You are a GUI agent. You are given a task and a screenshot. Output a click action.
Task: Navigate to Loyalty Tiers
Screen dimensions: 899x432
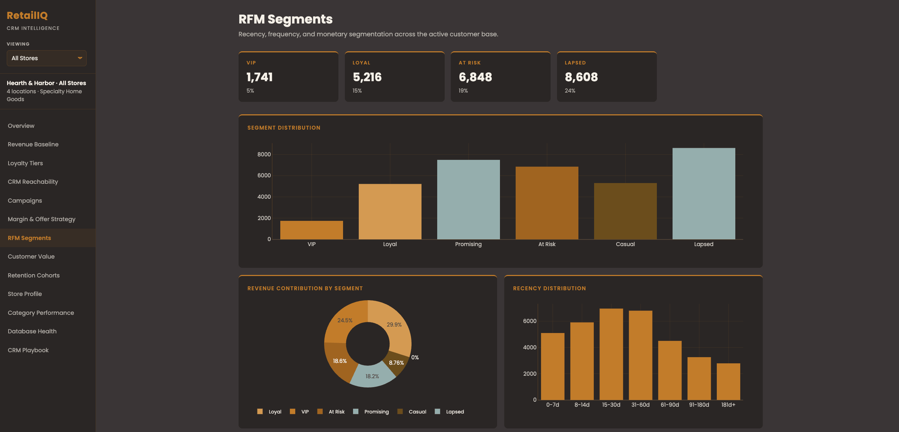click(48, 163)
